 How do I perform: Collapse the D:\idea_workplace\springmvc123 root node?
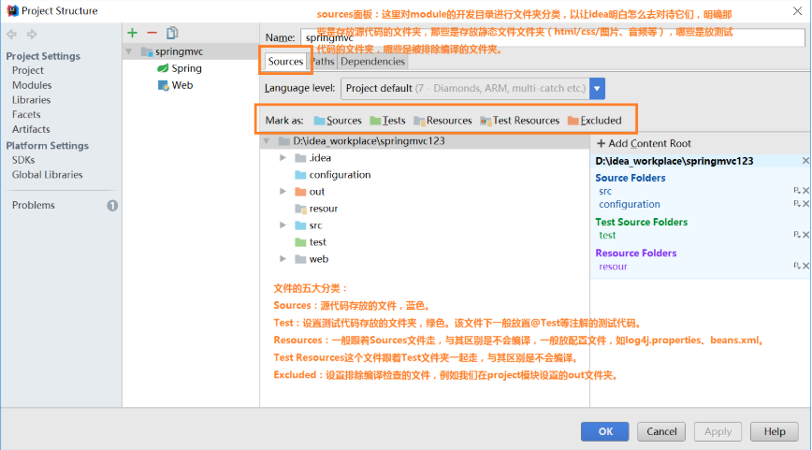(x=267, y=141)
